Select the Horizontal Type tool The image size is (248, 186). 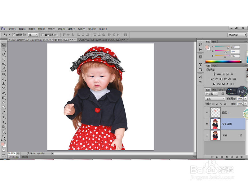pos(3,117)
